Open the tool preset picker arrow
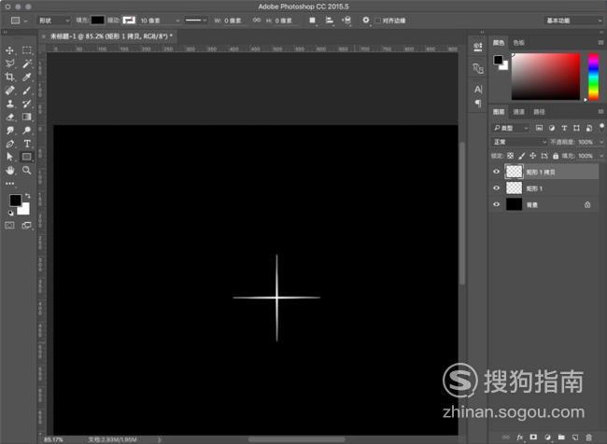Viewport: 607px width, 444px height. pos(26,21)
